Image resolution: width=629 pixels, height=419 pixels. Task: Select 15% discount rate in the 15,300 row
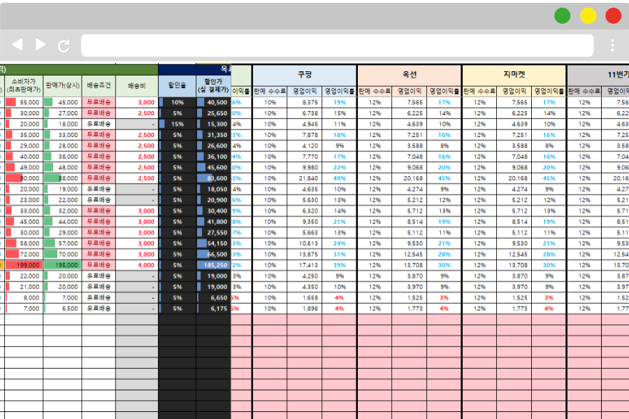(x=177, y=124)
